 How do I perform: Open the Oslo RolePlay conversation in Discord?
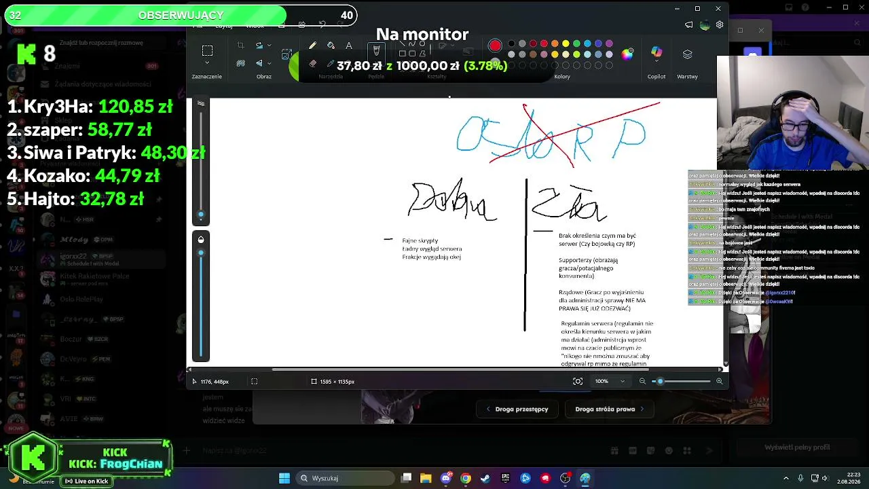[x=102, y=299]
